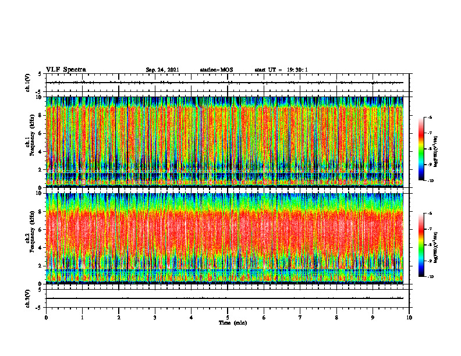This screenshot has width=461, height=356.
Task: Click time axis tick label "8"
Action: coord(336,318)
